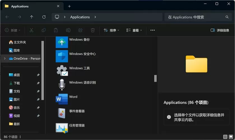Click the Copy icon in toolbar
Viewport: 235px width, 140px height.
click(44, 30)
